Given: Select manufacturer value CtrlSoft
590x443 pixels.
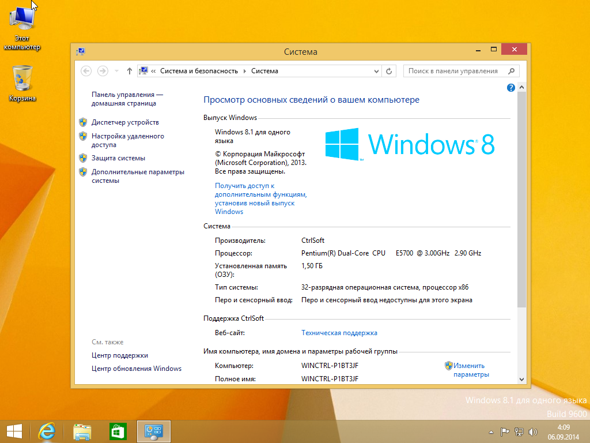Looking at the screenshot, I should (x=313, y=241).
